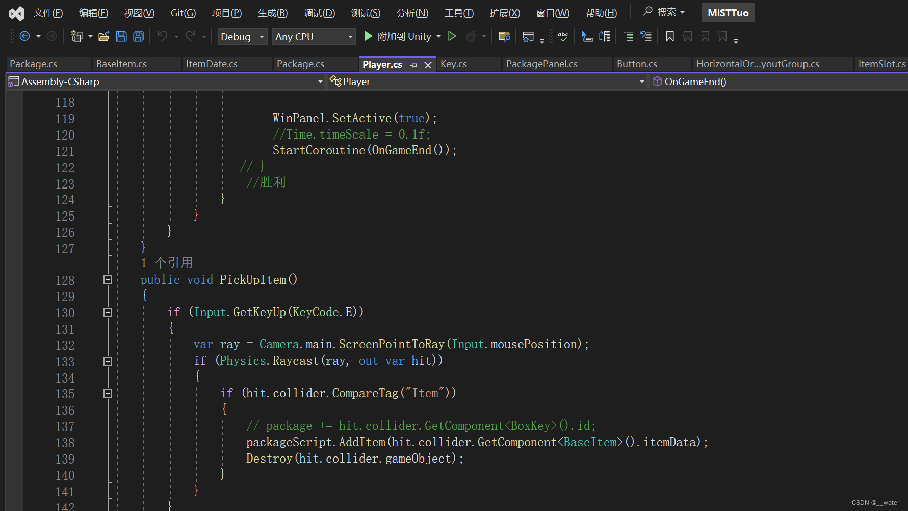Open the 视图(V) menu
The width and height of the screenshot is (908, 511).
(139, 13)
